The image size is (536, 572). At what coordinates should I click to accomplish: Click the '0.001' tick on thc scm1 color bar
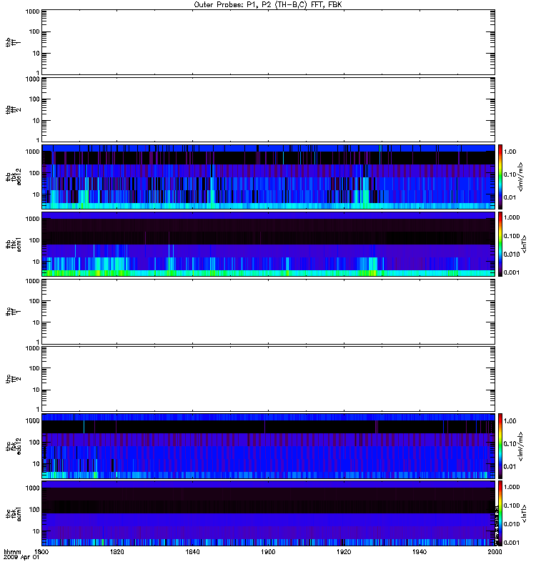click(512, 543)
